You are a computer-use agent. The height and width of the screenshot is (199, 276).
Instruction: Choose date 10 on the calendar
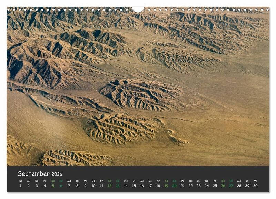(93, 186)
